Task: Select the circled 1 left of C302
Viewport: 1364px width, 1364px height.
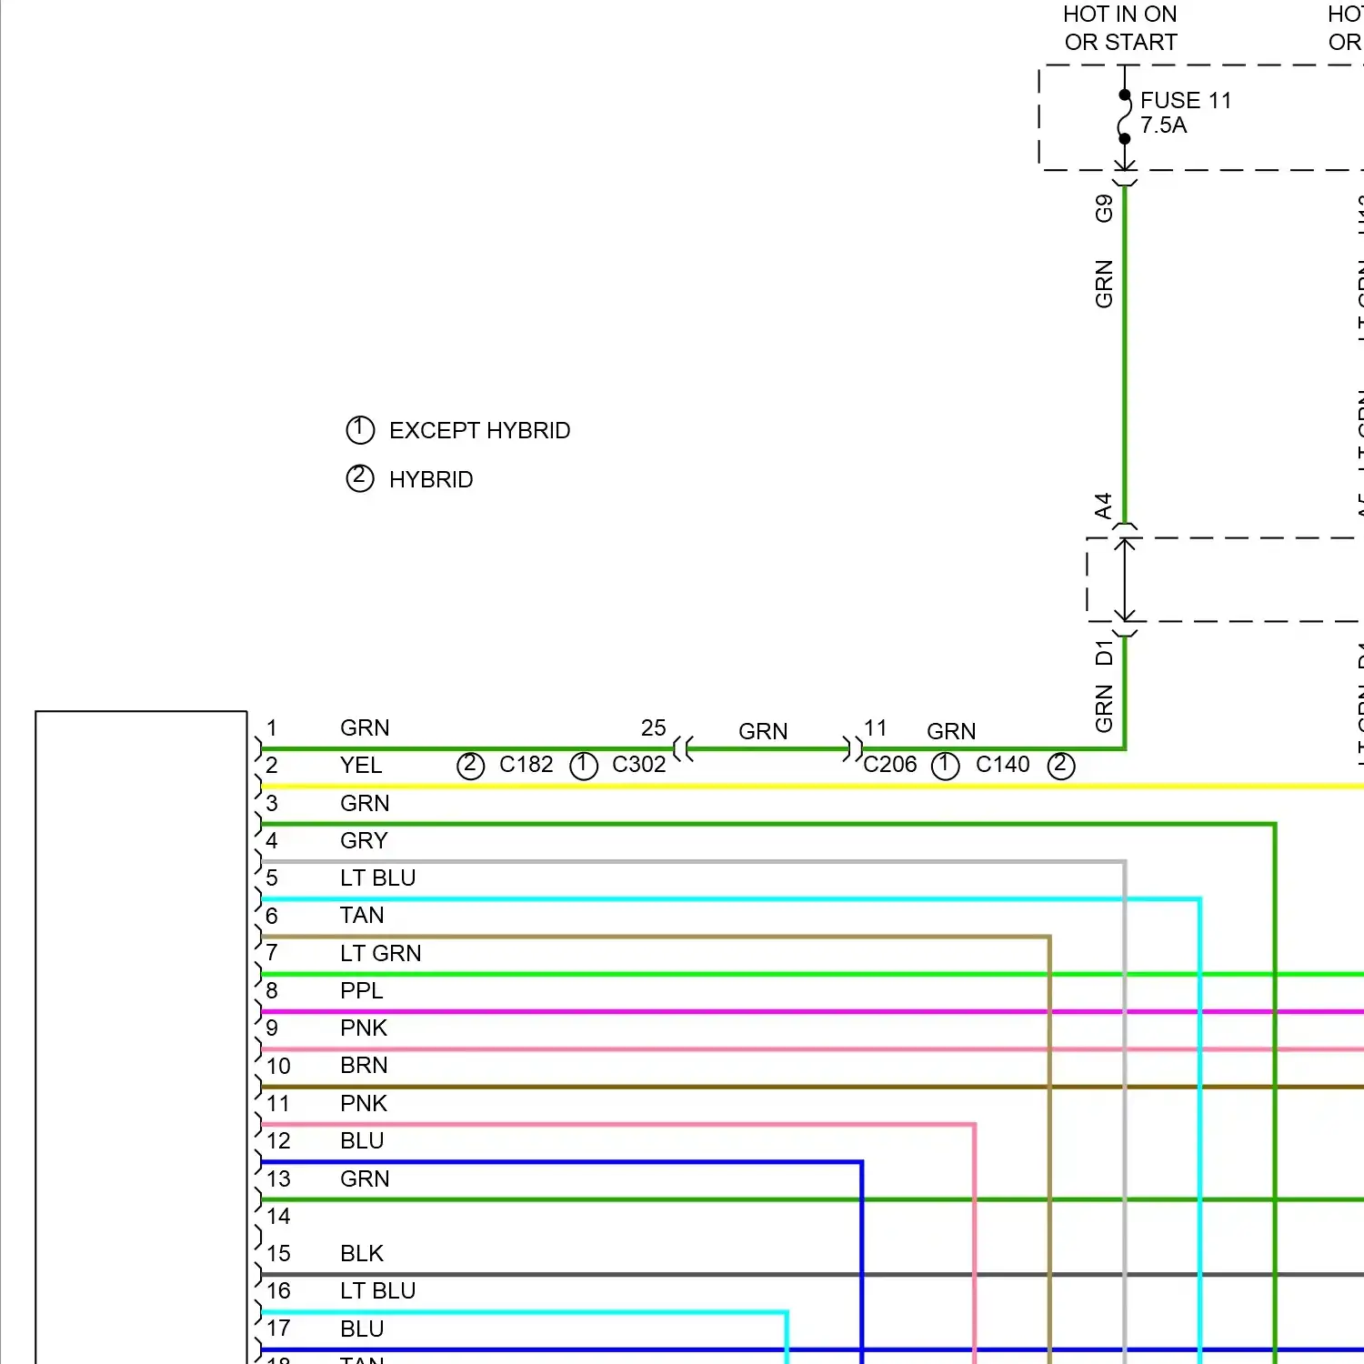Action: coord(584,766)
